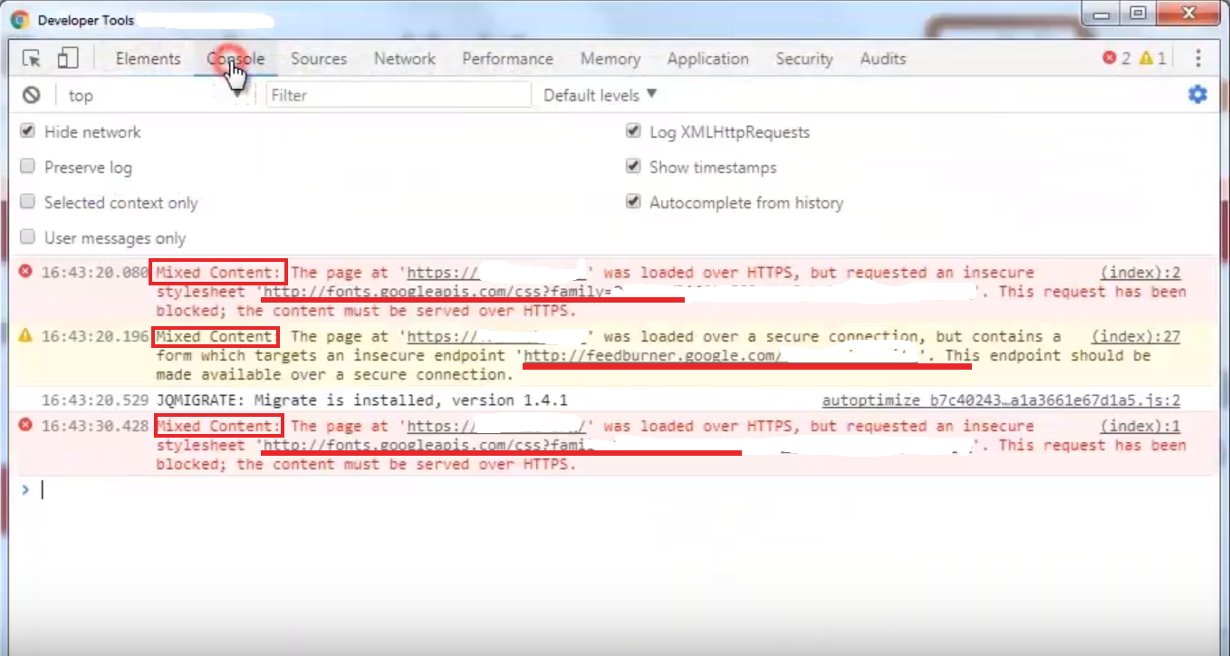This screenshot has width=1230, height=656.
Task: Clear console with the circle-slash icon
Action: (32, 95)
